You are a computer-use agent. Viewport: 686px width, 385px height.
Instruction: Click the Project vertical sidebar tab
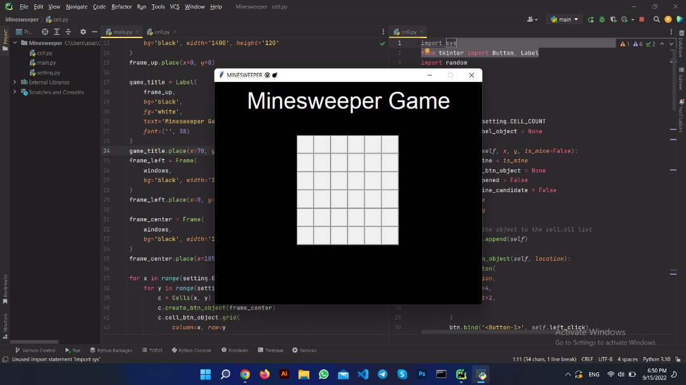click(5, 39)
